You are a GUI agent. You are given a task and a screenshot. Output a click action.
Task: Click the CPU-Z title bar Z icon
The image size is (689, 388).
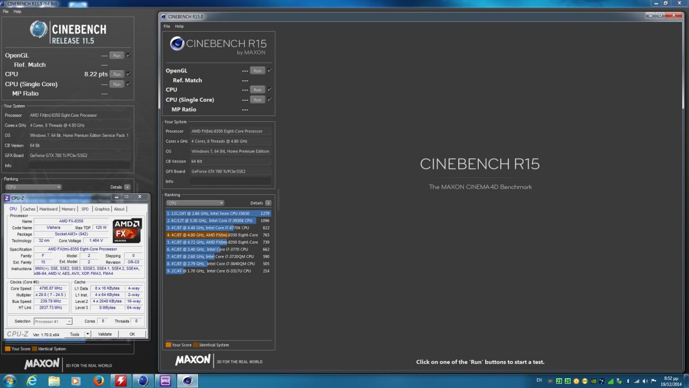tap(7, 198)
